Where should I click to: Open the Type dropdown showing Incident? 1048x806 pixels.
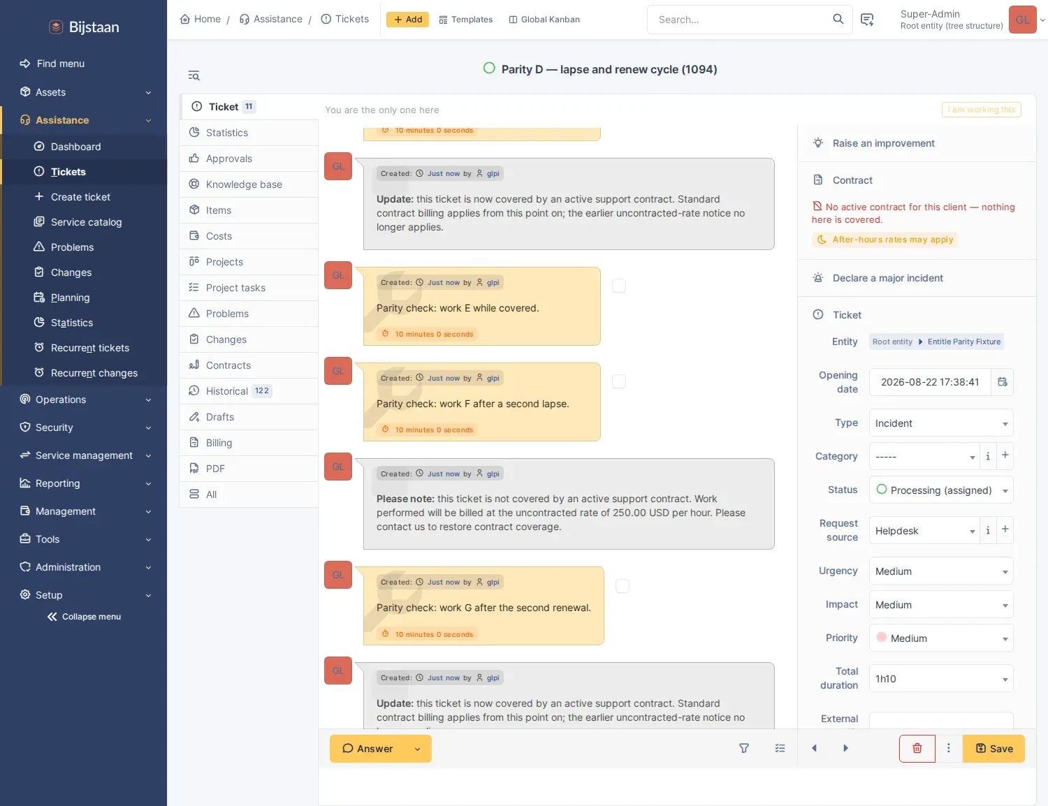pyautogui.click(x=941, y=423)
